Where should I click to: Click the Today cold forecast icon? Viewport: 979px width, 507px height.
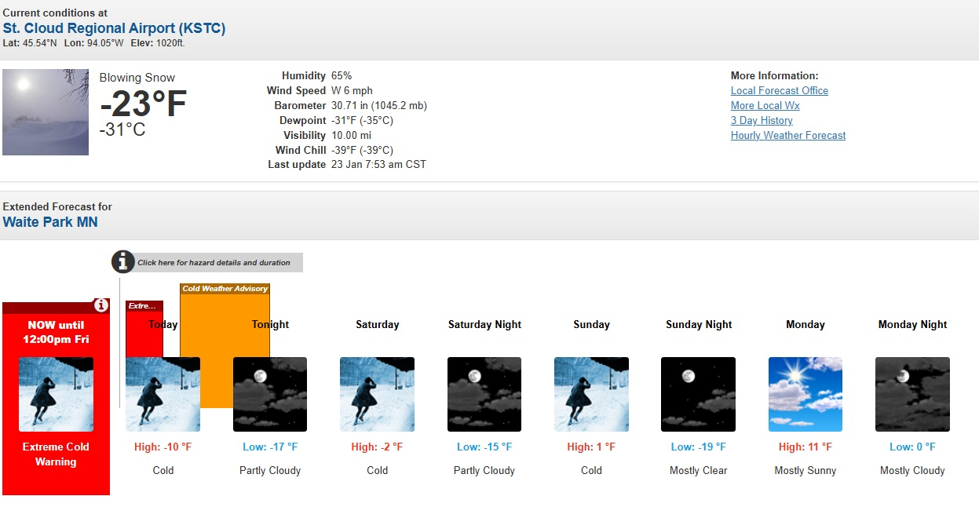(163, 394)
